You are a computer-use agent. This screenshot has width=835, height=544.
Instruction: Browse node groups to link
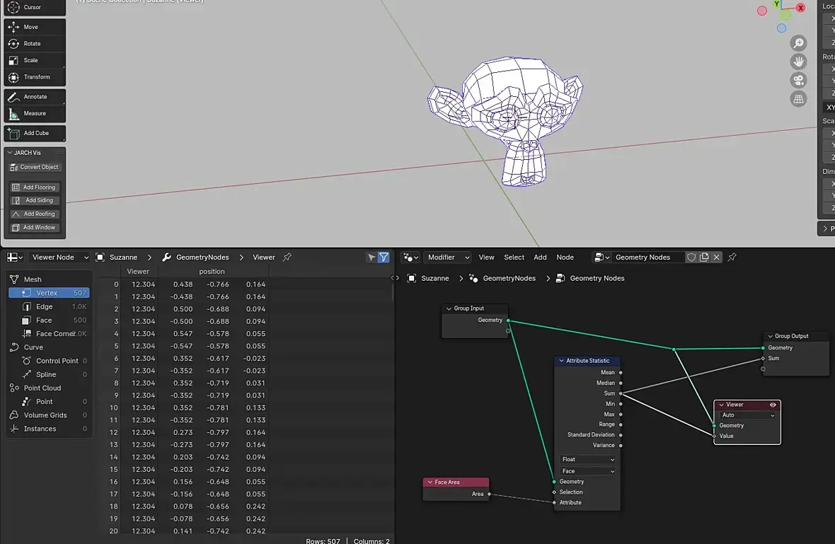tap(601, 257)
